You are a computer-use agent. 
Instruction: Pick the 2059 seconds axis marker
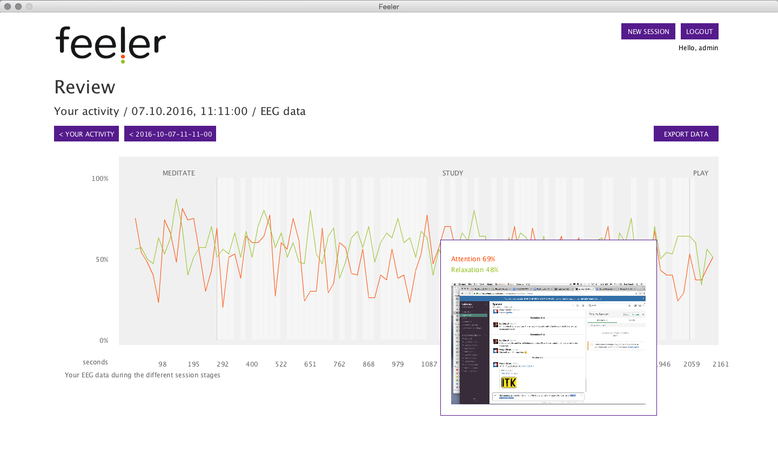tap(692, 364)
